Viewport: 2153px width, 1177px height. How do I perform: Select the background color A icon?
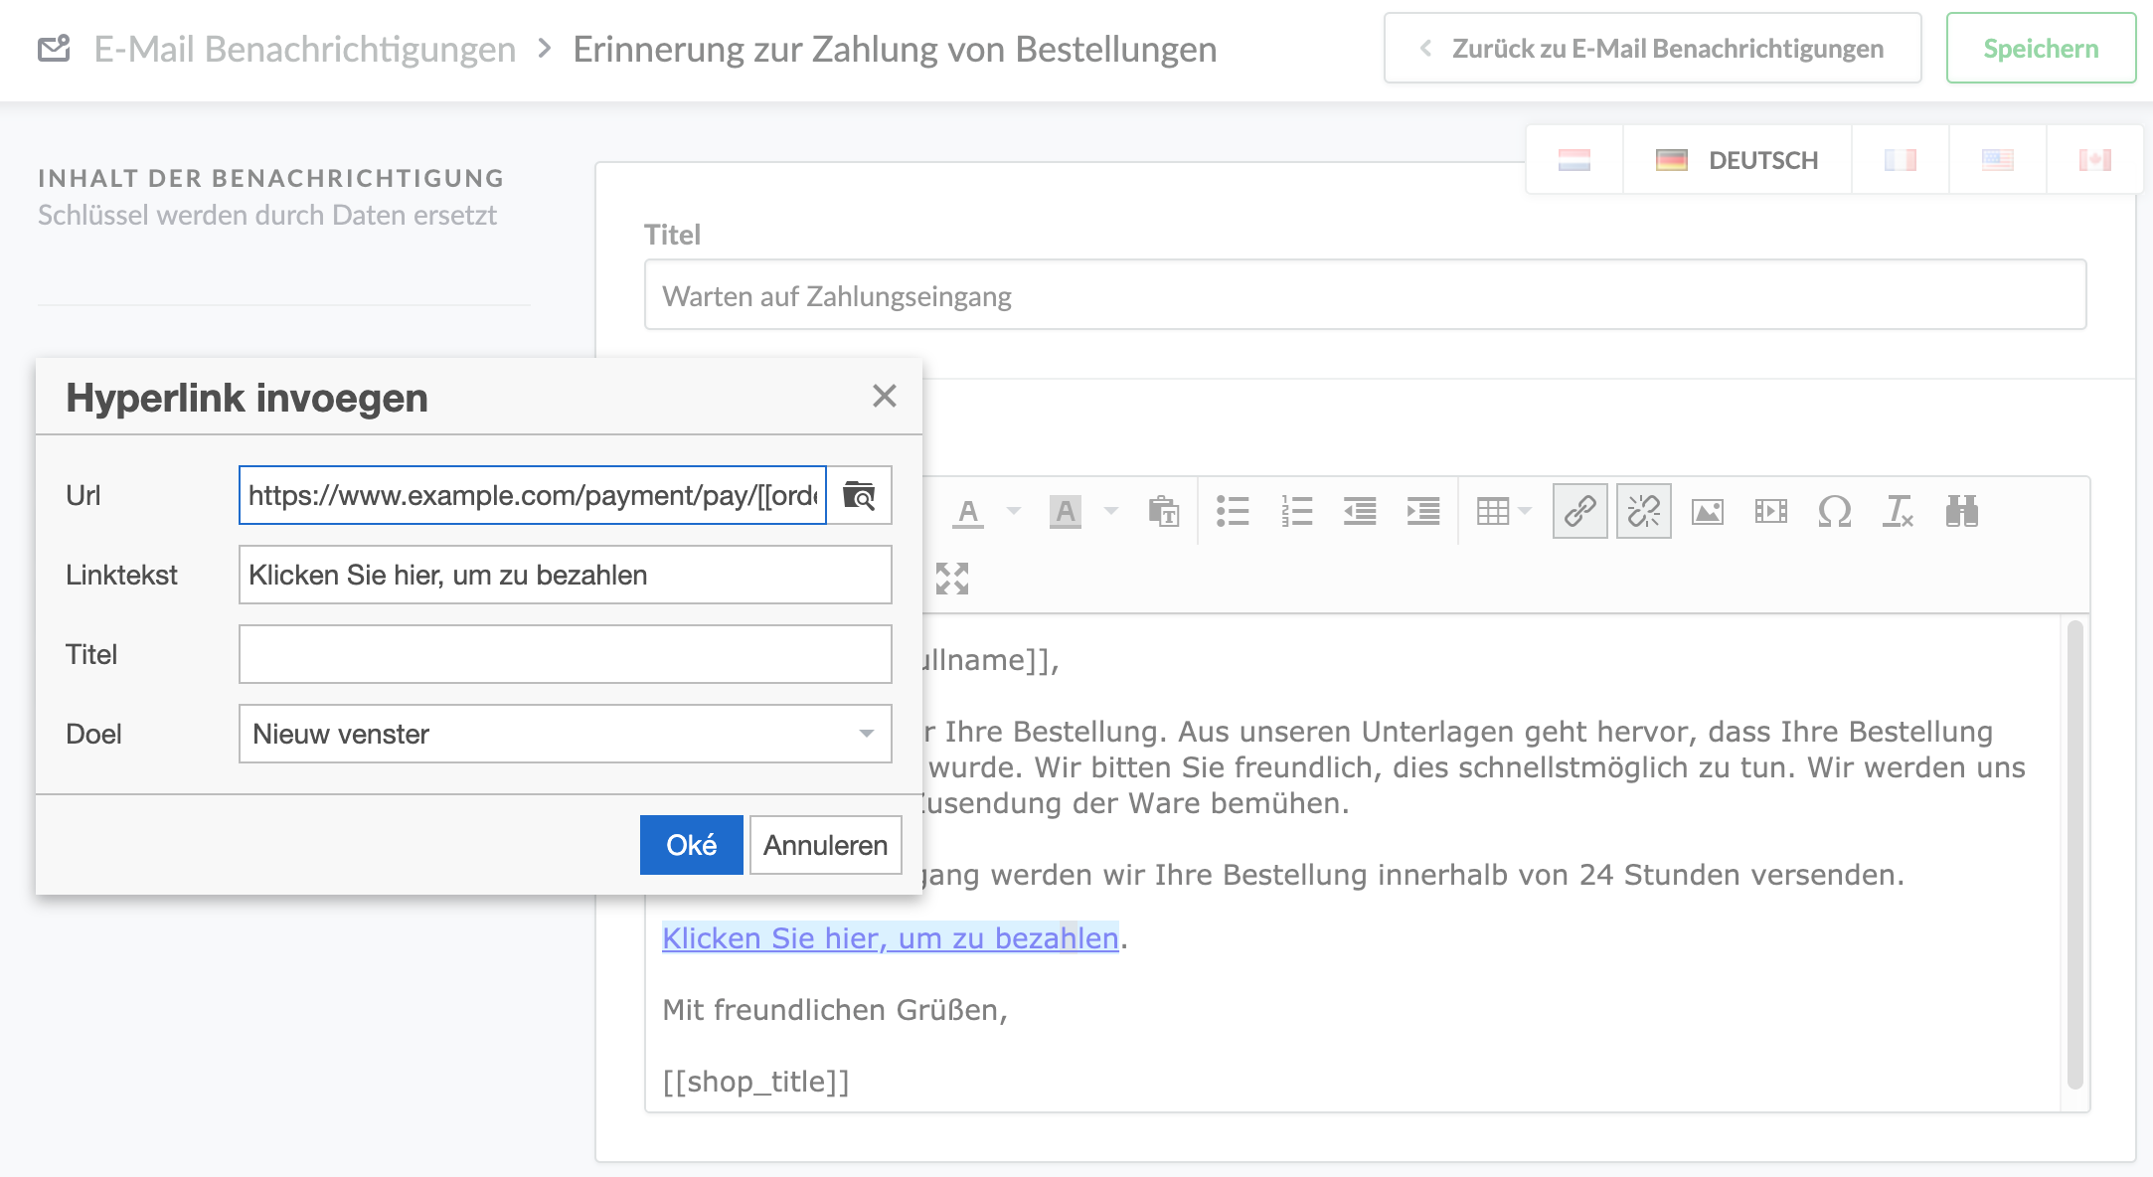tap(1065, 512)
